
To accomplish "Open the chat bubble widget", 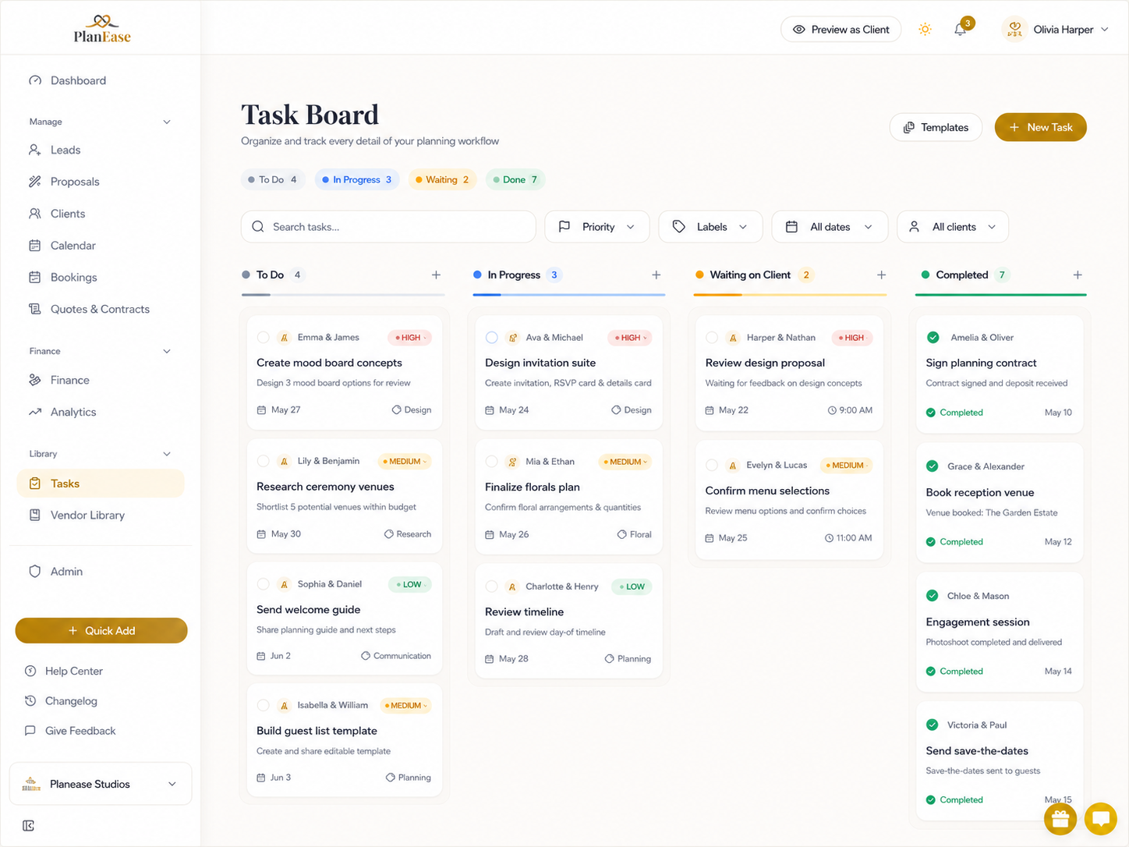I will tap(1101, 819).
